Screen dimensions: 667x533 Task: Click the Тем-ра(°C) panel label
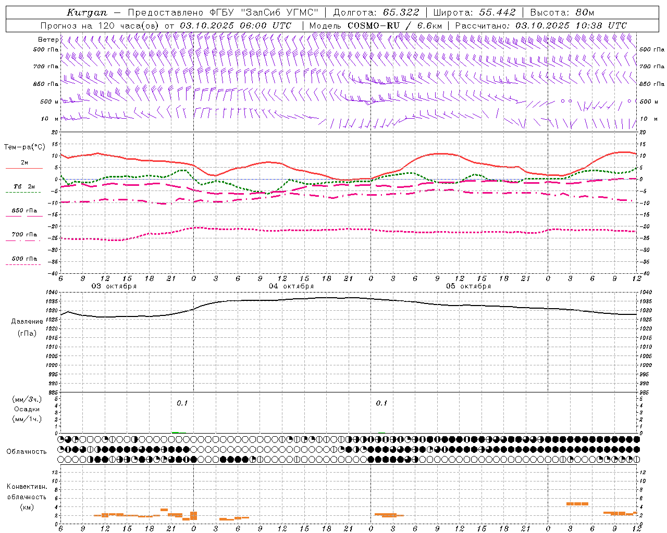pyautogui.click(x=24, y=147)
